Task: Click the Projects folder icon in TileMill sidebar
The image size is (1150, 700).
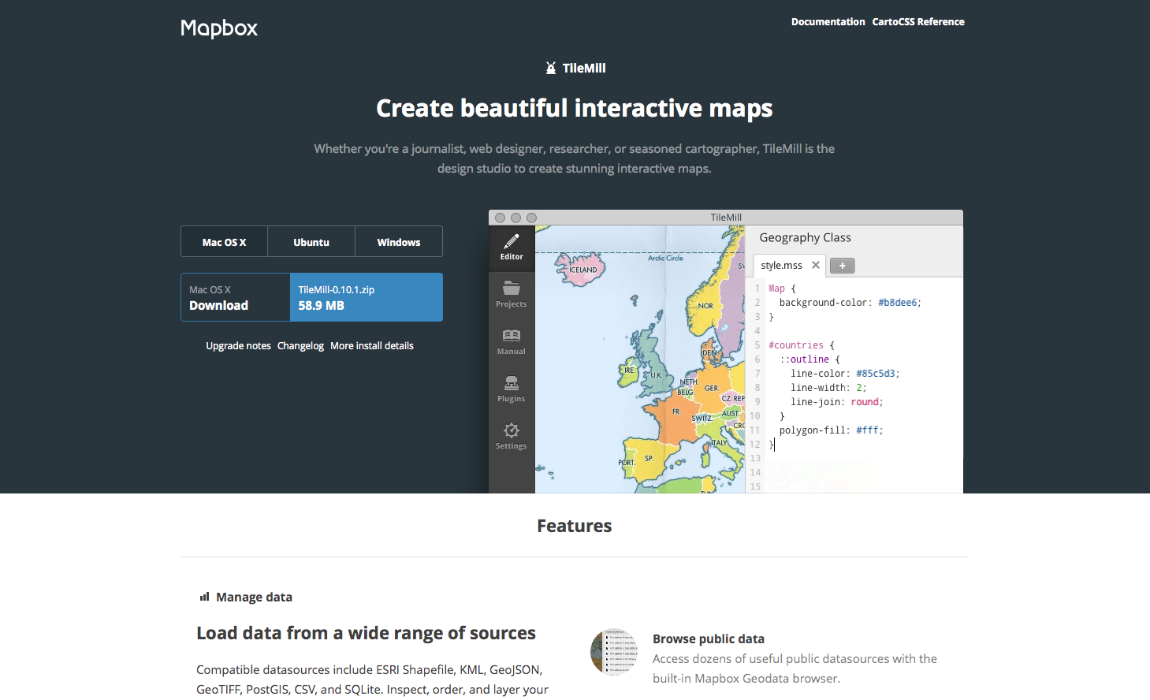Action: pos(512,289)
